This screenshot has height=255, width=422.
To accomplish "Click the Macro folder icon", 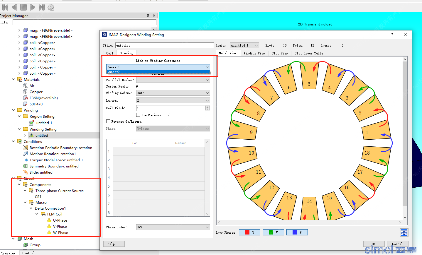I will pos(31,202).
